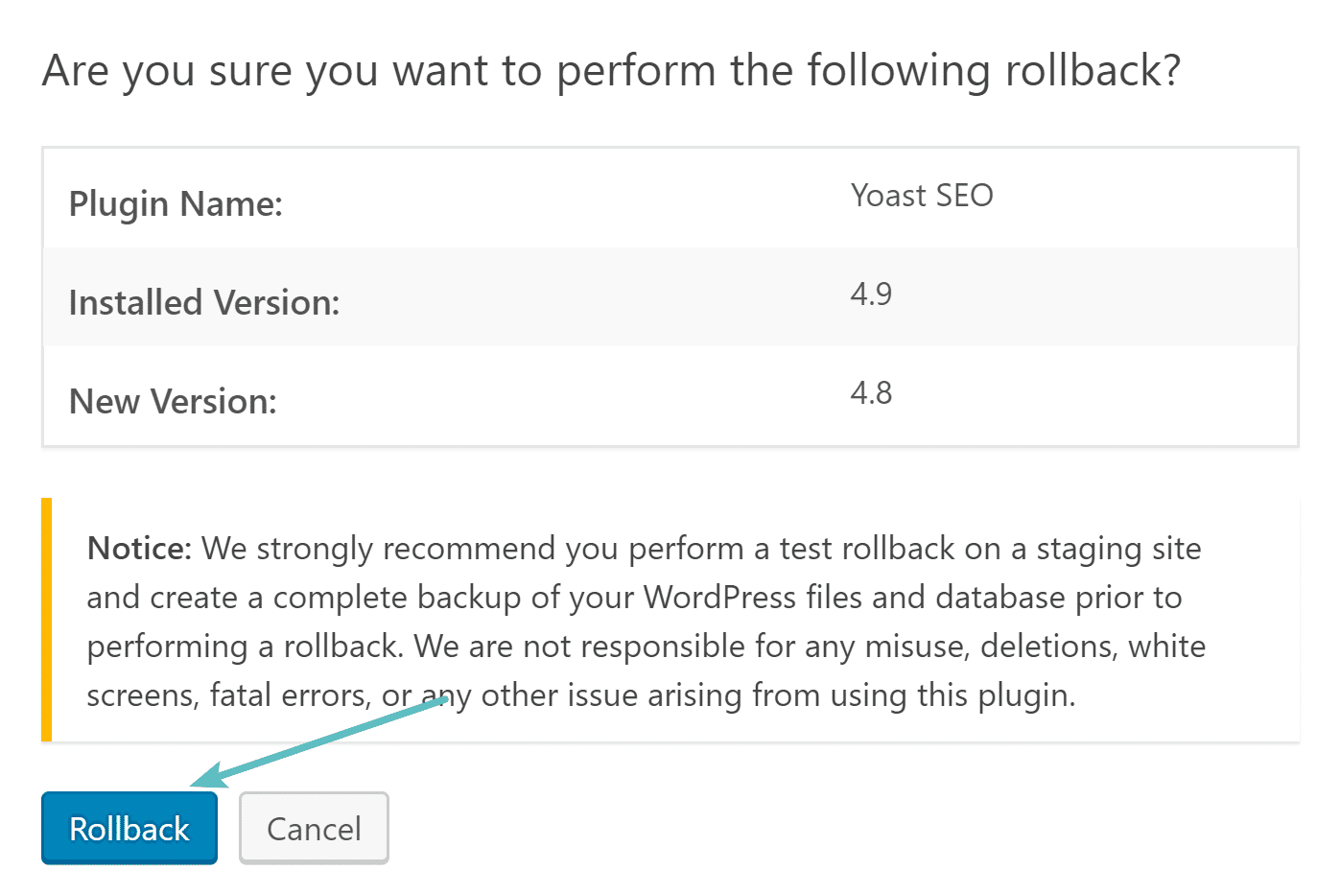Select the 'New Version:' row label

(173, 401)
